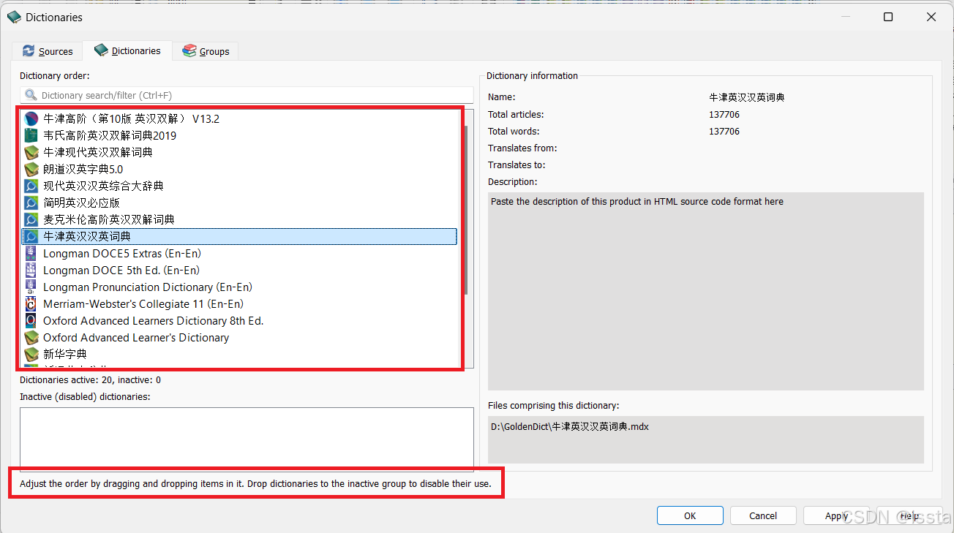The image size is (954, 533).
Task: Click the icon of 牛津高阶（第10版 英汉双解）V13.2
Action: click(x=31, y=118)
